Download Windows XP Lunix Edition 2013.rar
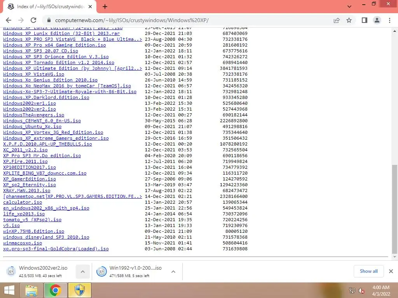Image resolution: width=398 pixels, height=298 pixels. pyautogui.click(x=61, y=33)
